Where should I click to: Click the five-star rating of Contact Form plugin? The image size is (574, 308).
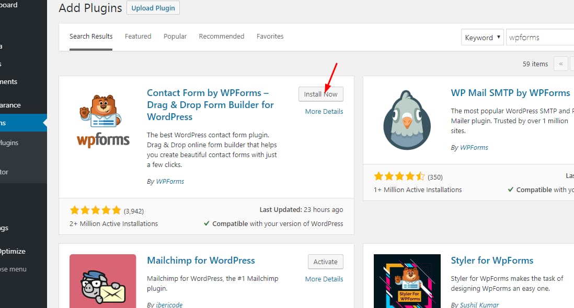pos(95,211)
